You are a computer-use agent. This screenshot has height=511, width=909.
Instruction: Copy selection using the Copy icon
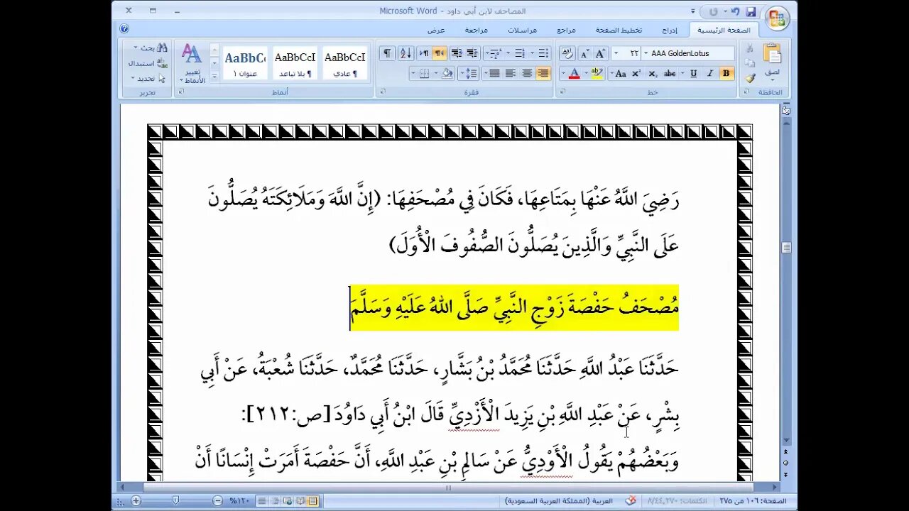pos(749,62)
